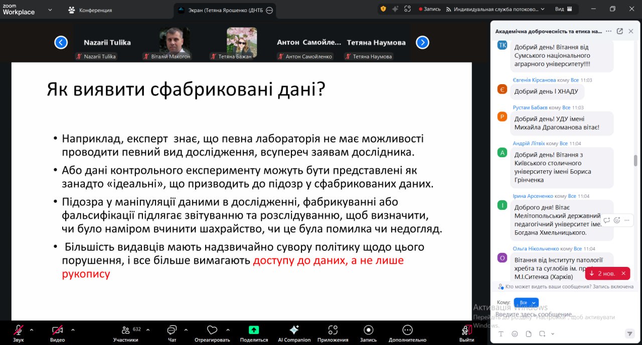
Task: Click the encryption shield icon at the top
Action: pyautogui.click(x=383, y=9)
